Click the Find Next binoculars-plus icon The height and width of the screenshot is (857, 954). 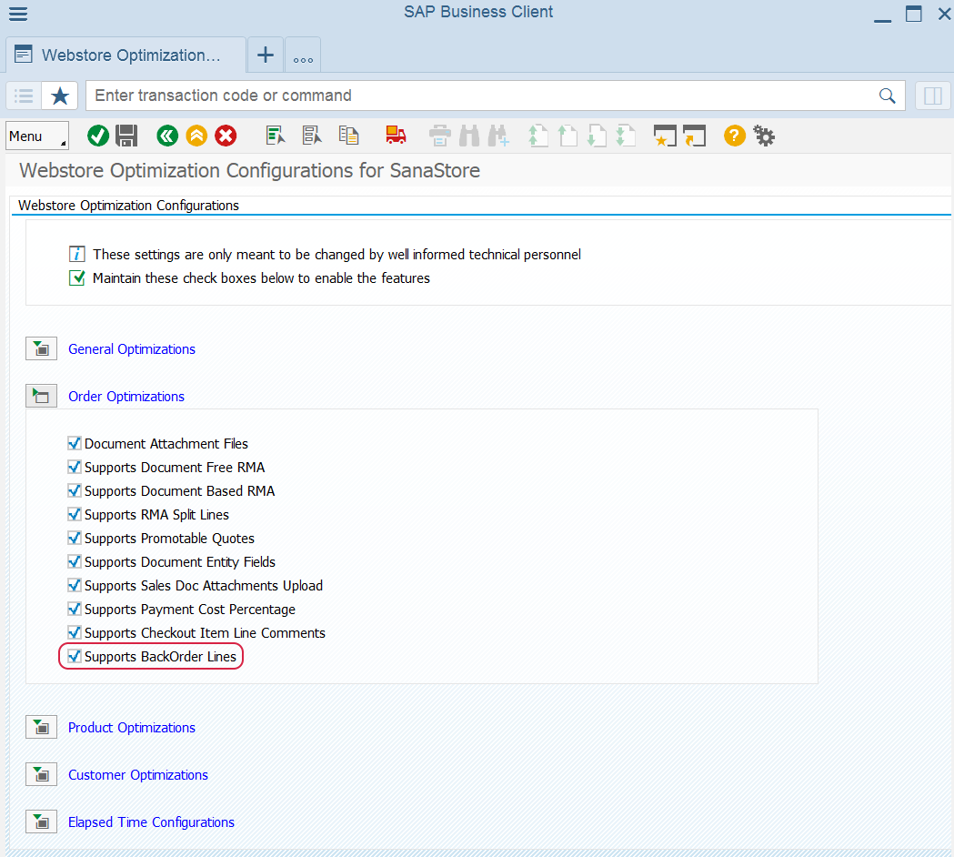coord(498,136)
